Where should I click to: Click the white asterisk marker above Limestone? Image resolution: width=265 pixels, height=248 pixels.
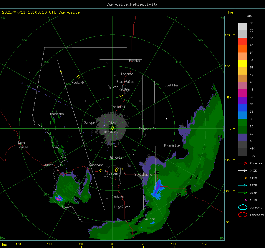[56, 111]
